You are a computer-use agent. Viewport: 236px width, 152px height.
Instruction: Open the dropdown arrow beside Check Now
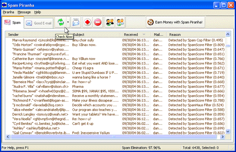tap(68, 22)
